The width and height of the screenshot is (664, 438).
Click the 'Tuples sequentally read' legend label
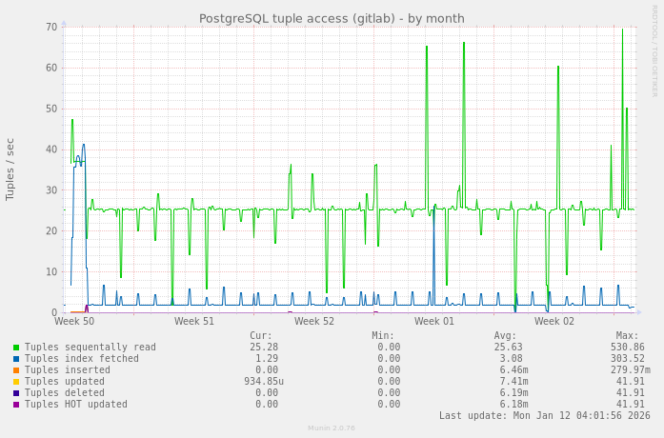91,347
